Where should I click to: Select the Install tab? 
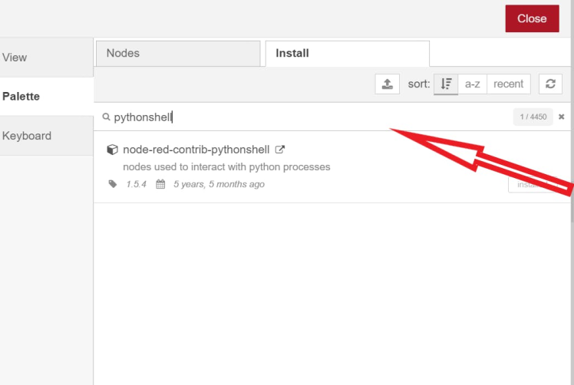[347, 54]
